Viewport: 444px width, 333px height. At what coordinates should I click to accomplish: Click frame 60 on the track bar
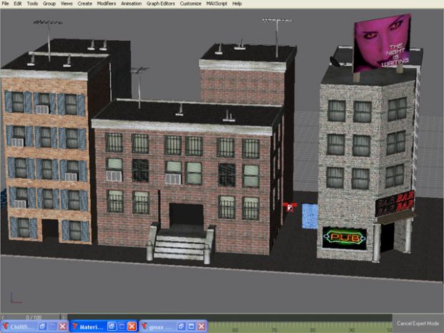pos(236,330)
